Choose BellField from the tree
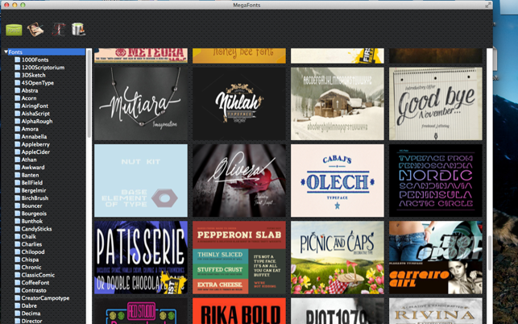The width and height of the screenshot is (518, 324). coord(32,182)
